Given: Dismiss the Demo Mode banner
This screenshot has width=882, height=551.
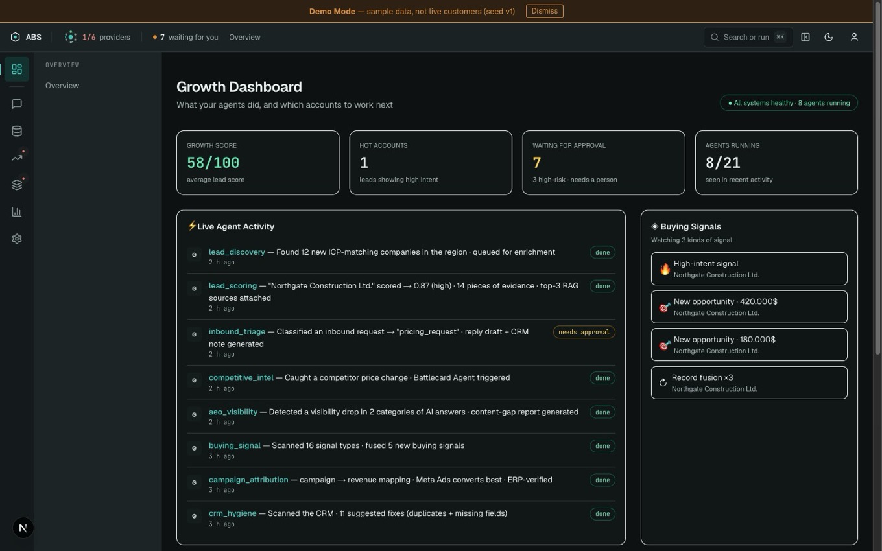Looking at the screenshot, I should 544,11.
